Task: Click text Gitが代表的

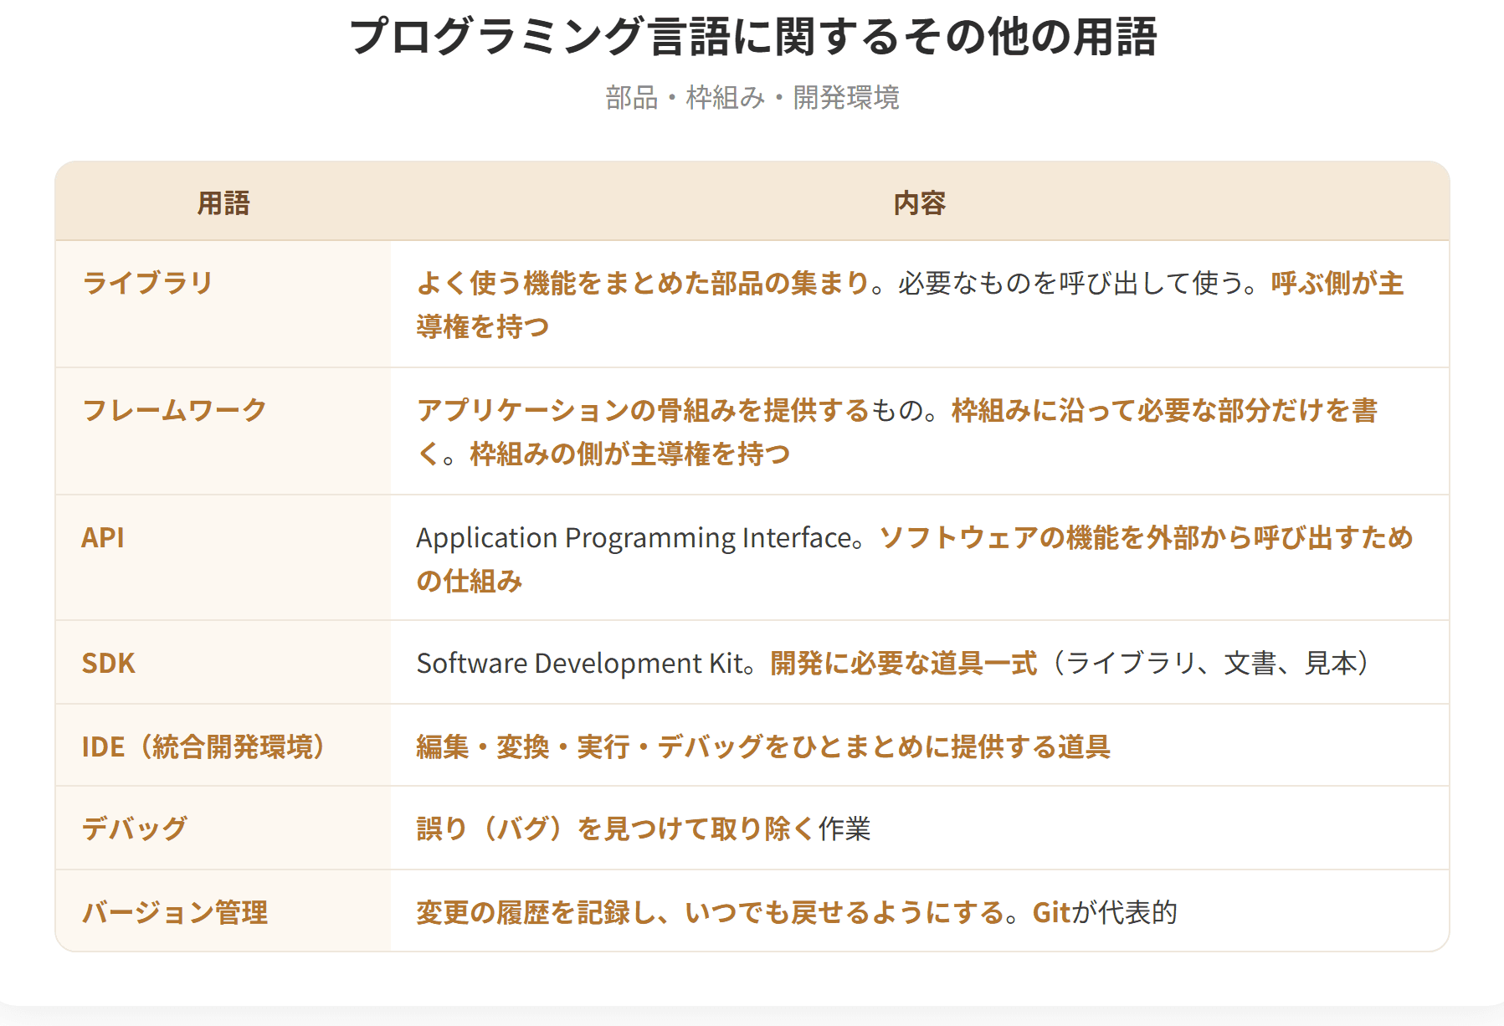Action: [x=1105, y=912]
